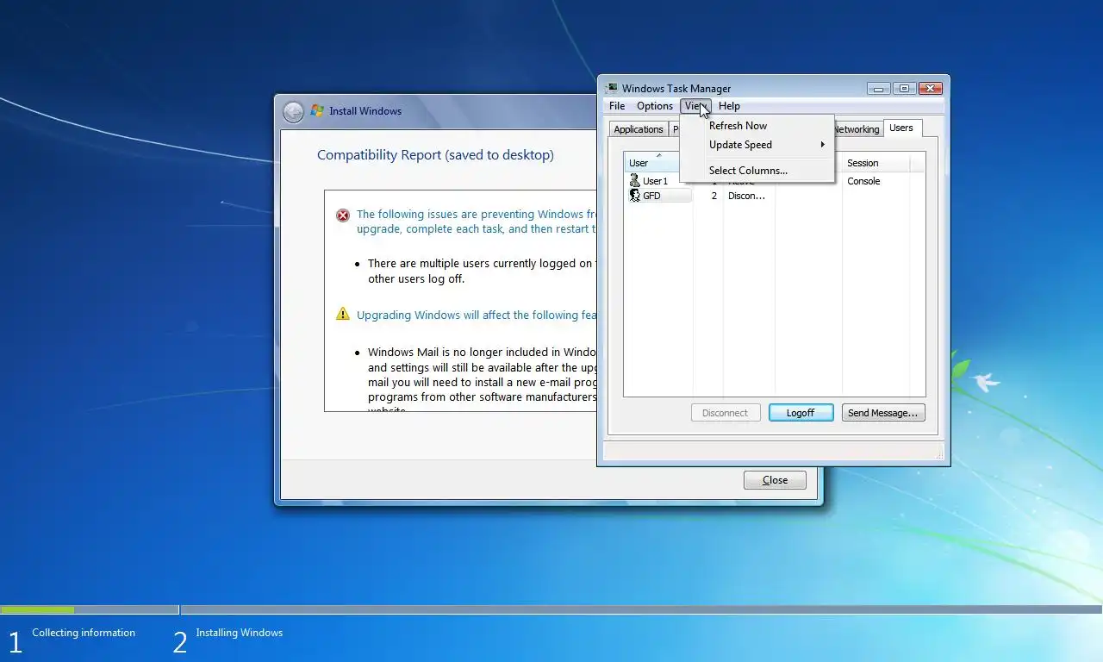Click the Task Manager title bar icon
Screen dimensions: 1103x662
point(612,88)
